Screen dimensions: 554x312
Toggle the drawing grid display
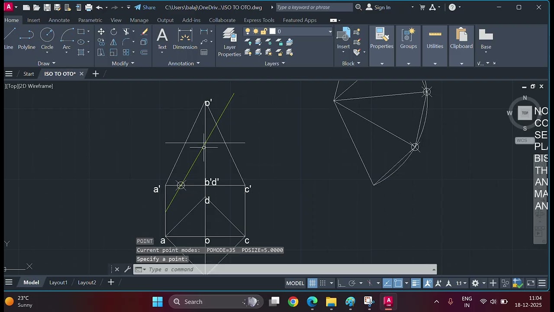click(x=312, y=283)
